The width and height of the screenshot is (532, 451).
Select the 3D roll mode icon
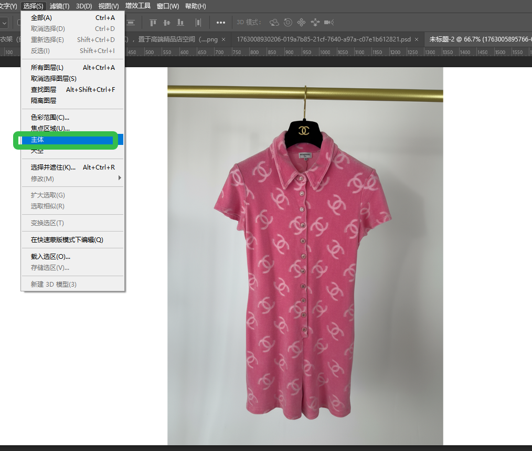pyautogui.click(x=288, y=23)
